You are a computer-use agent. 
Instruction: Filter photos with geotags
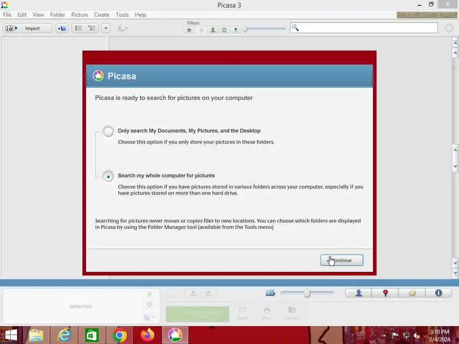coord(236,30)
